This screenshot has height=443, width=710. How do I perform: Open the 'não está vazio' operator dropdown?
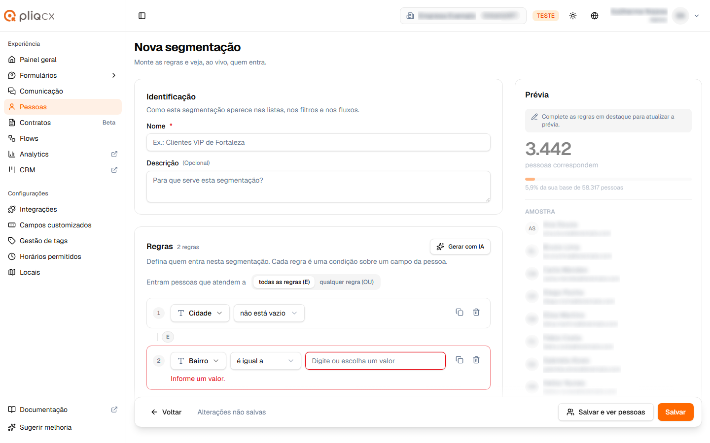pyautogui.click(x=269, y=313)
